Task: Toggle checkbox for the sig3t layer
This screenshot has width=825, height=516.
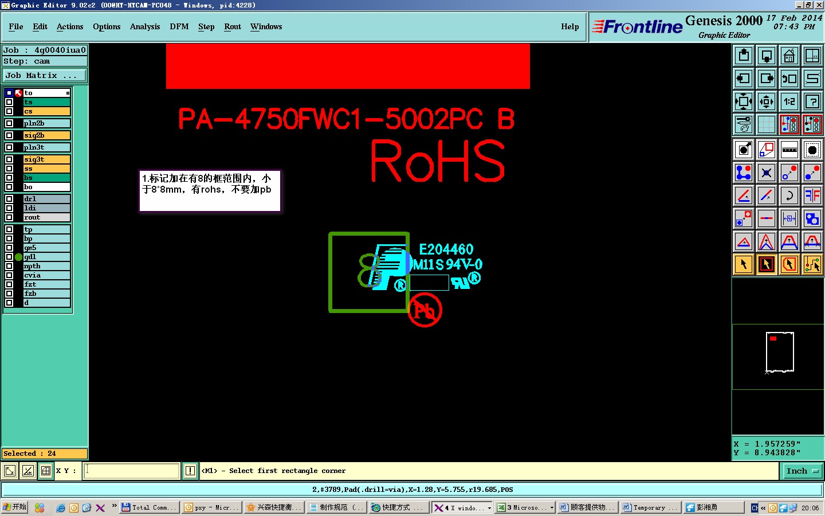Action: click(9, 159)
